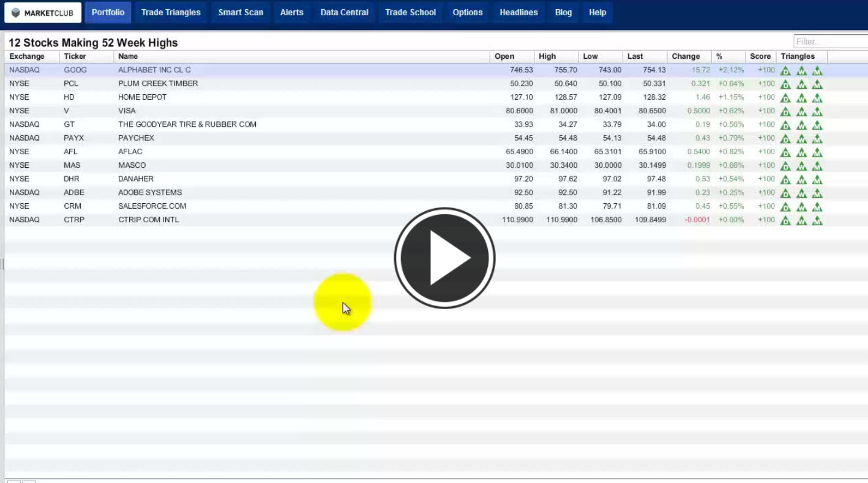Click the monthly triangle for PCL row
The height and width of the screenshot is (483, 868).
[817, 84]
